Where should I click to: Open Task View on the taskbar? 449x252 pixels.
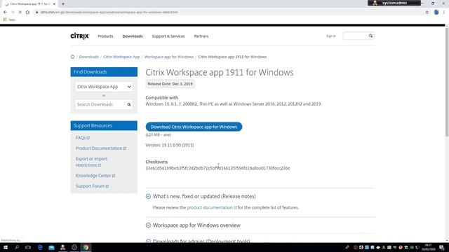(28, 247)
